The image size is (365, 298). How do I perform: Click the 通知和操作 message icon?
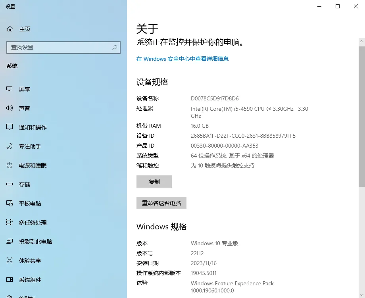[x=9, y=127]
